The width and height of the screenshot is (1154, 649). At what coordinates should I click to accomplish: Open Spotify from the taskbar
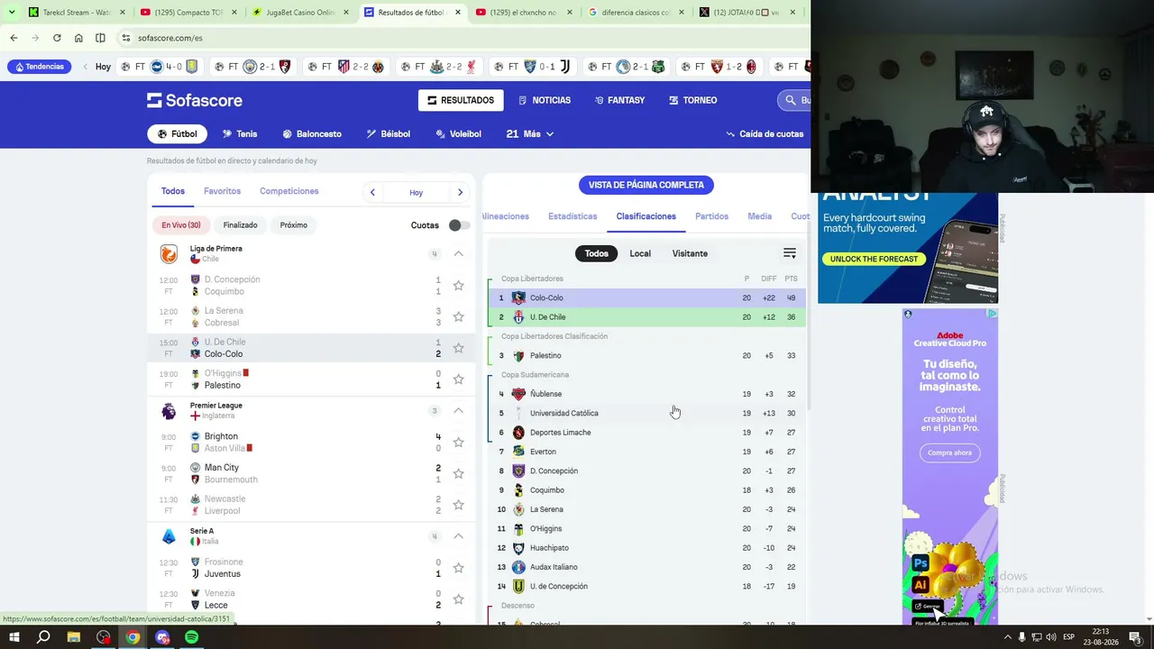click(x=192, y=637)
